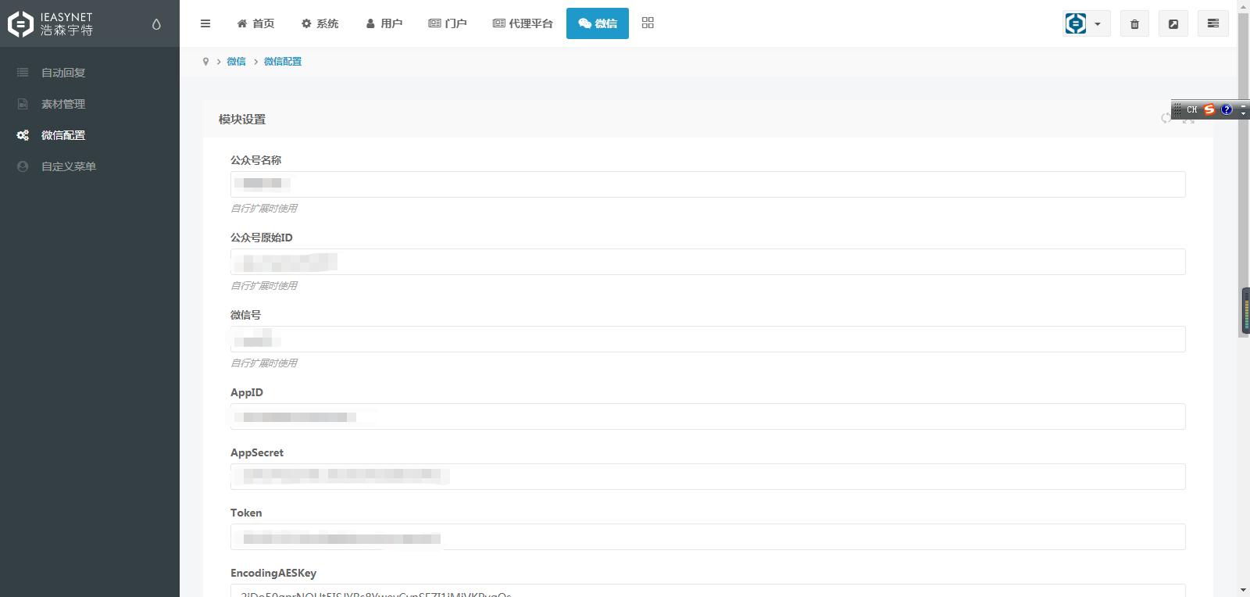Toggle the sidebar with the hamburger icon

click(x=205, y=23)
